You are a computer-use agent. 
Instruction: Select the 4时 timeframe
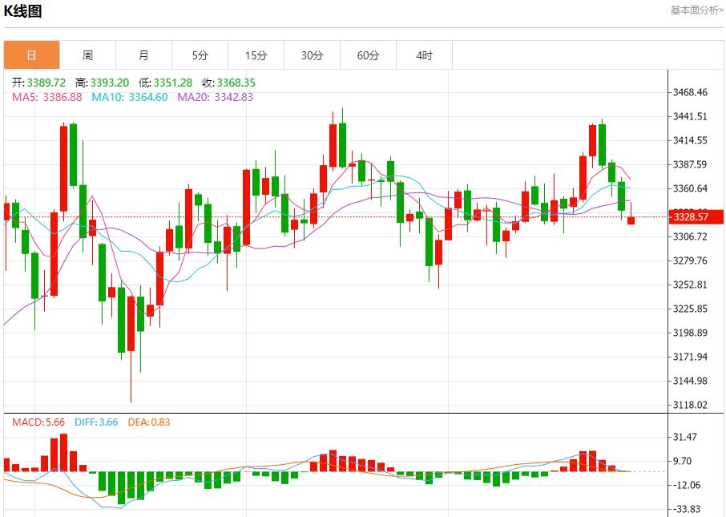click(424, 55)
